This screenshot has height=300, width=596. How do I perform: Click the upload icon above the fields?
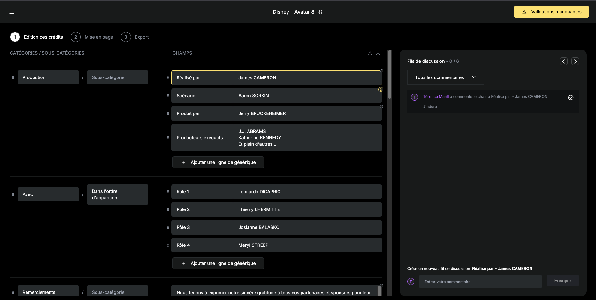pyautogui.click(x=370, y=53)
